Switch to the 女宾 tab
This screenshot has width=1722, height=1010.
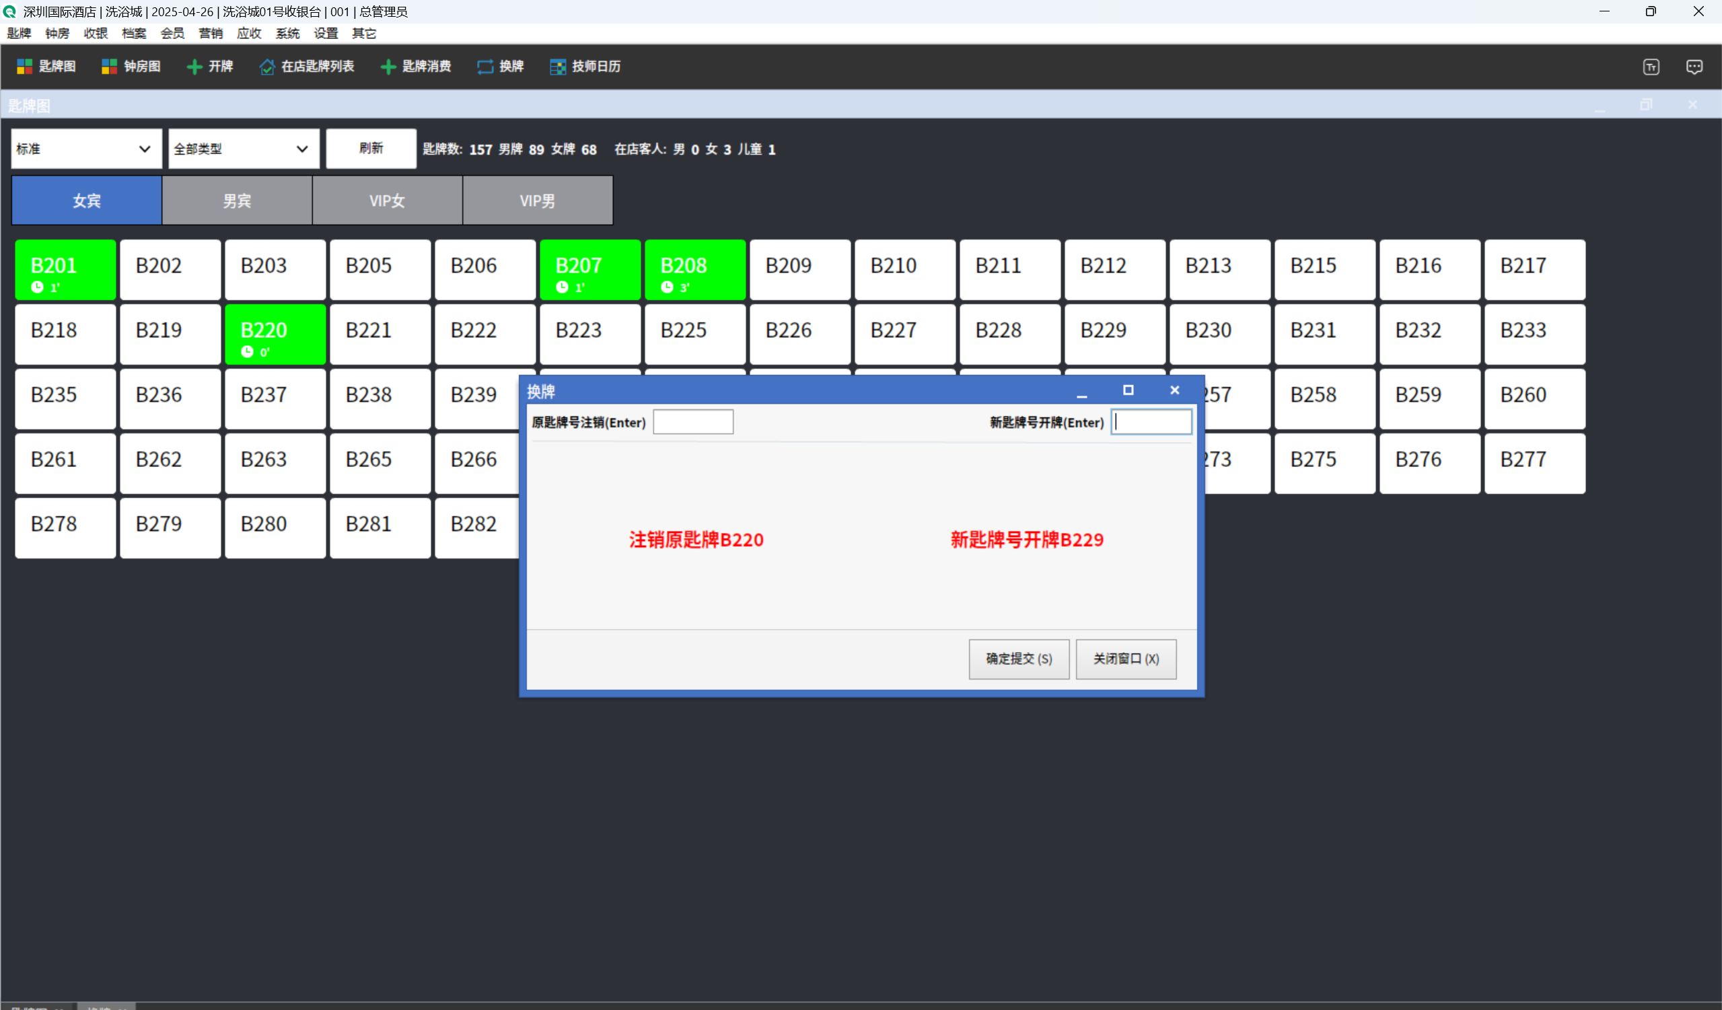pyautogui.click(x=87, y=201)
